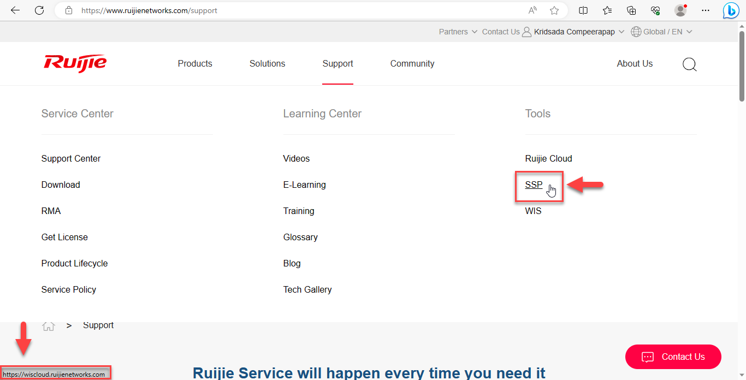Reload the page with refresh icon
Screen dimensions: 746x380
point(39,10)
